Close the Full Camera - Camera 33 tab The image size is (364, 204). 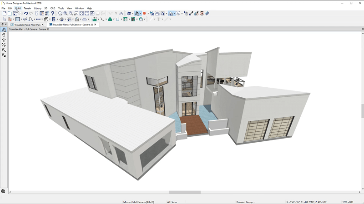95,25
